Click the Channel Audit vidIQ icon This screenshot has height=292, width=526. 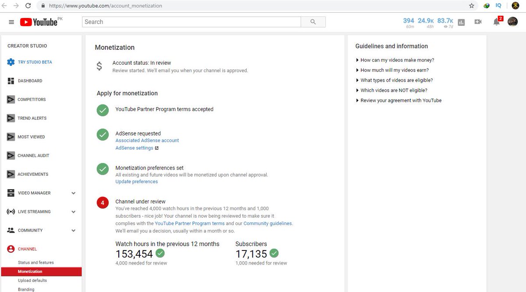(x=11, y=156)
